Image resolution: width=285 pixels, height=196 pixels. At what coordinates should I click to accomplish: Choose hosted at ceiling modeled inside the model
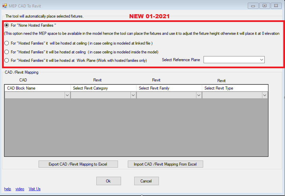pyautogui.click(x=7, y=52)
